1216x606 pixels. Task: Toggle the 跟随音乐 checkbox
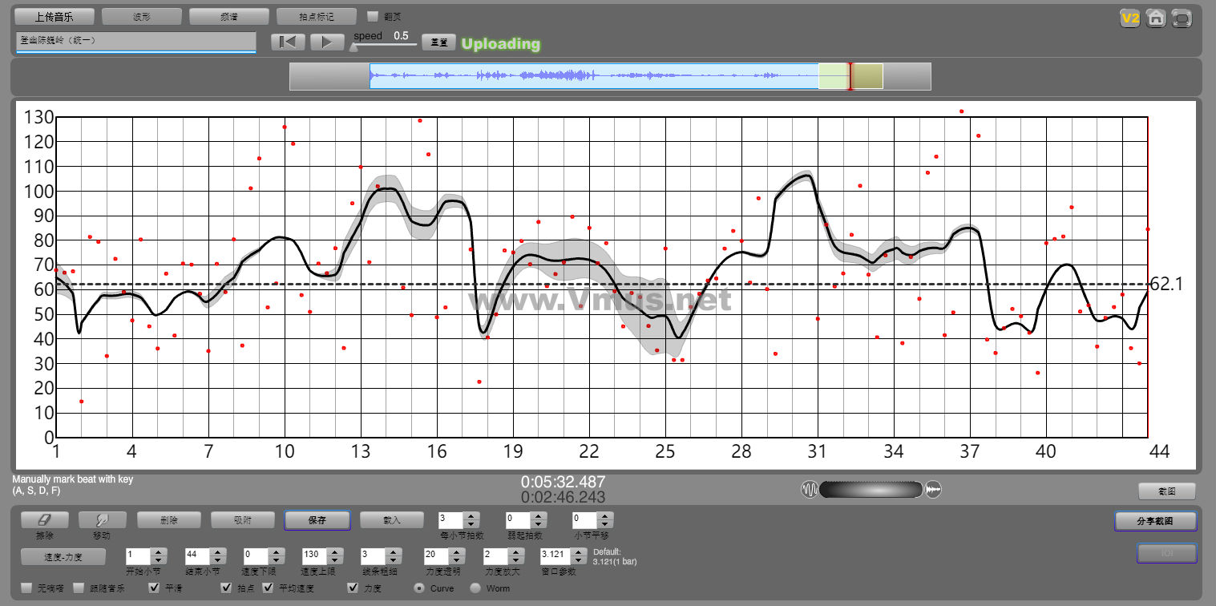(79, 588)
